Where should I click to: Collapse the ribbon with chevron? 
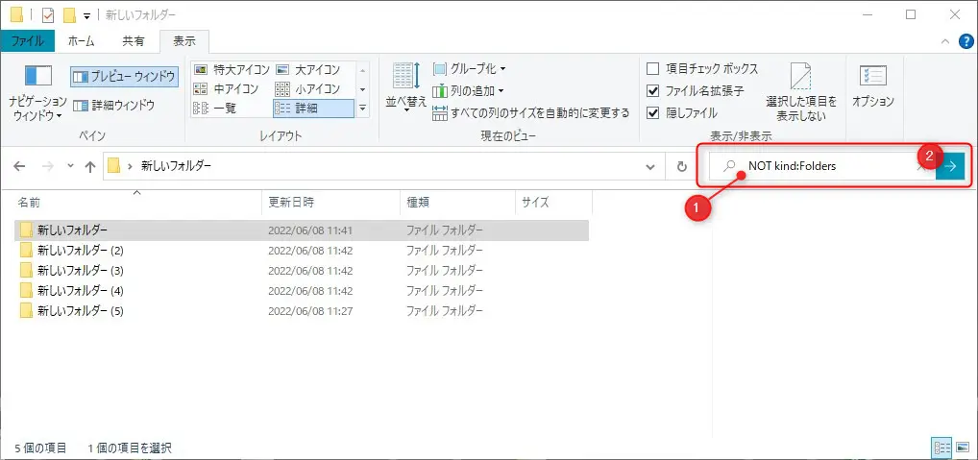[945, 41]
